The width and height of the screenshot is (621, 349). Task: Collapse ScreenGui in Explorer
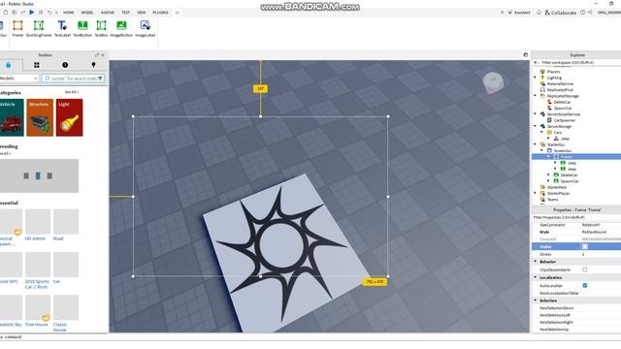click(541, 151)
